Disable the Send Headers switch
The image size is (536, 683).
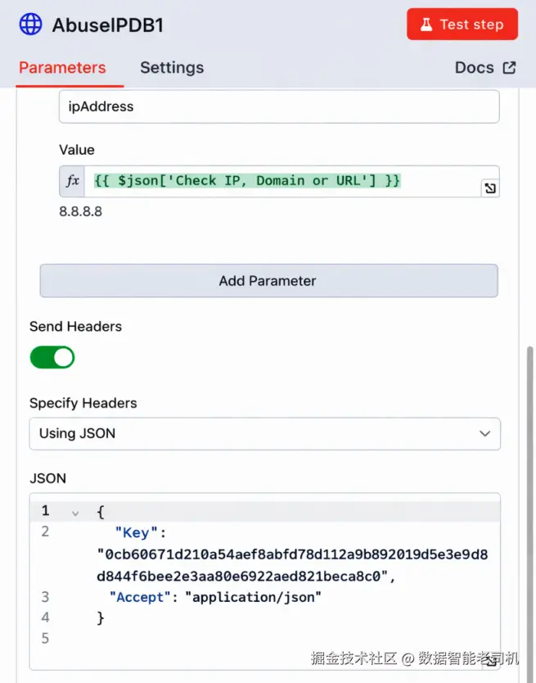click(52, 357)
